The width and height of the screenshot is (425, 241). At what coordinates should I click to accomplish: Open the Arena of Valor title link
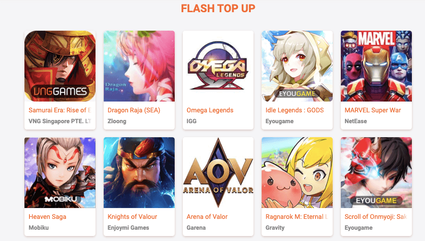tap(207, 217)
